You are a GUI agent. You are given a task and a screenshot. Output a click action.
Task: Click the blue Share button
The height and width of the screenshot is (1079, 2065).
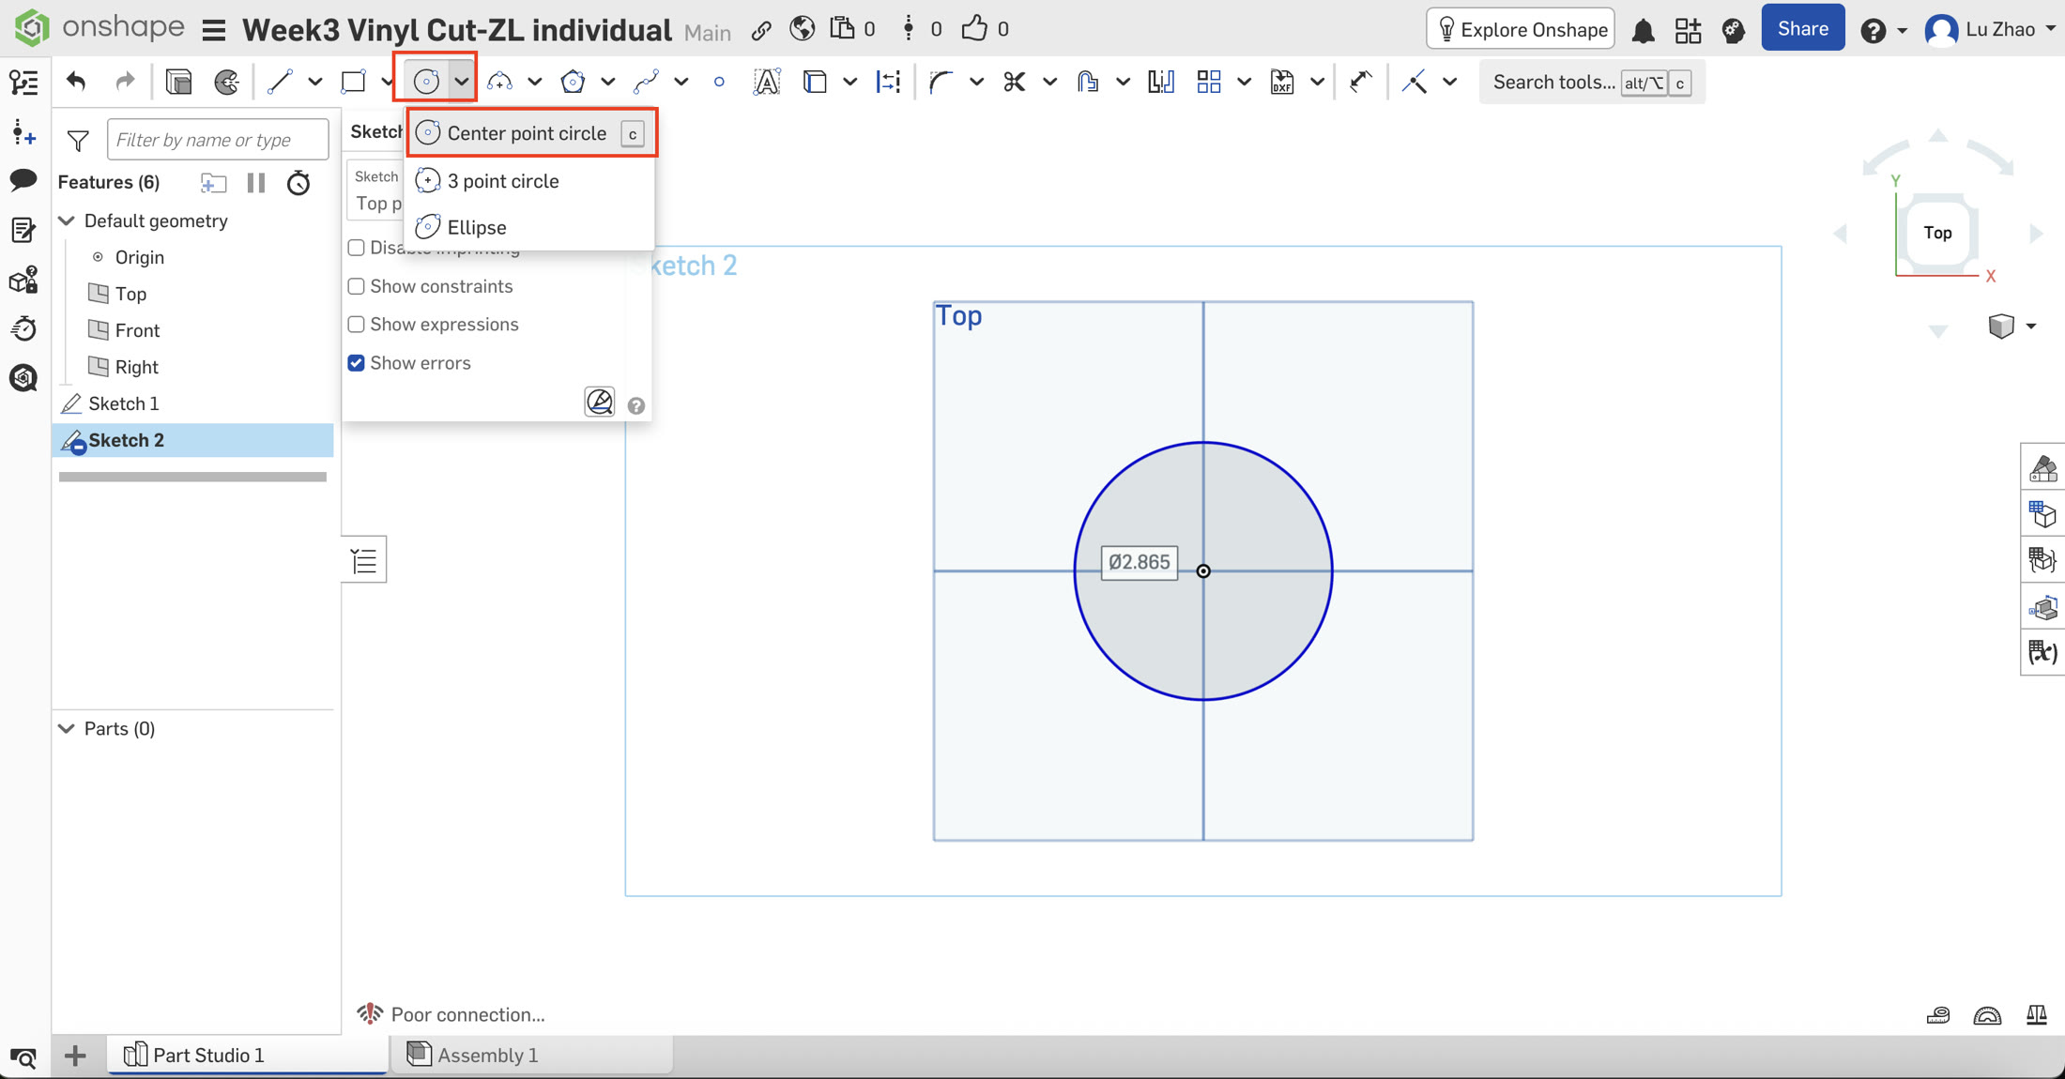tap(1802, 28)
